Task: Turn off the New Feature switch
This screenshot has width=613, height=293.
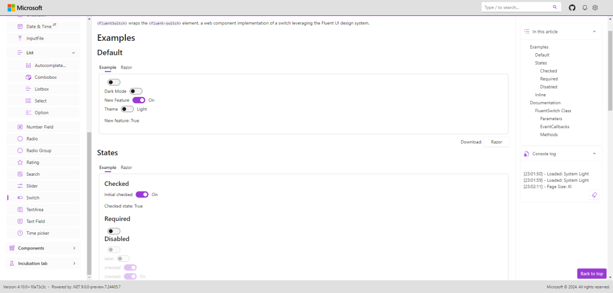Action: 139,100
